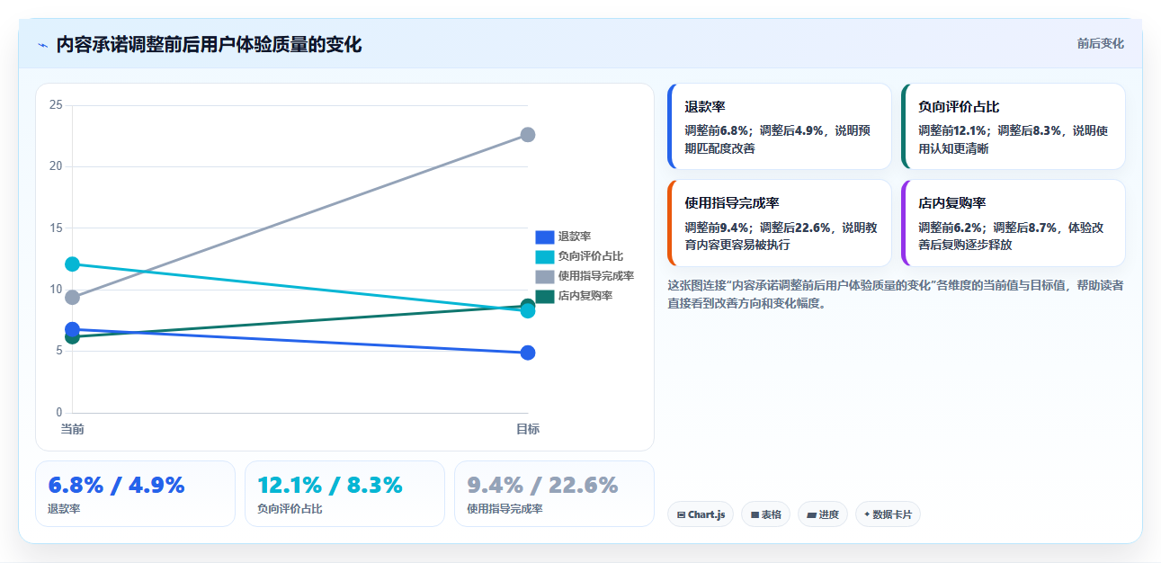Click the title 内容承诺调整前后用户体验质量的变化
Viewport: 1161px width, 563px height.
(209, 44)
